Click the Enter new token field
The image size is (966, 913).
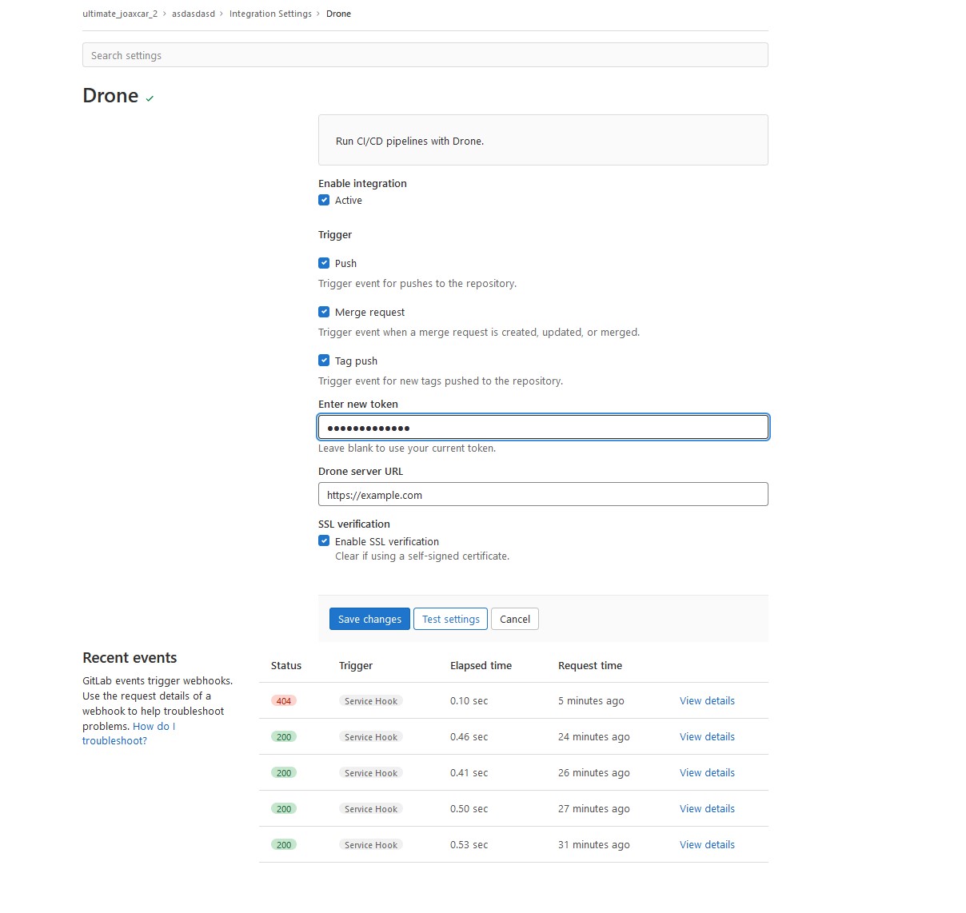[543, 427]
